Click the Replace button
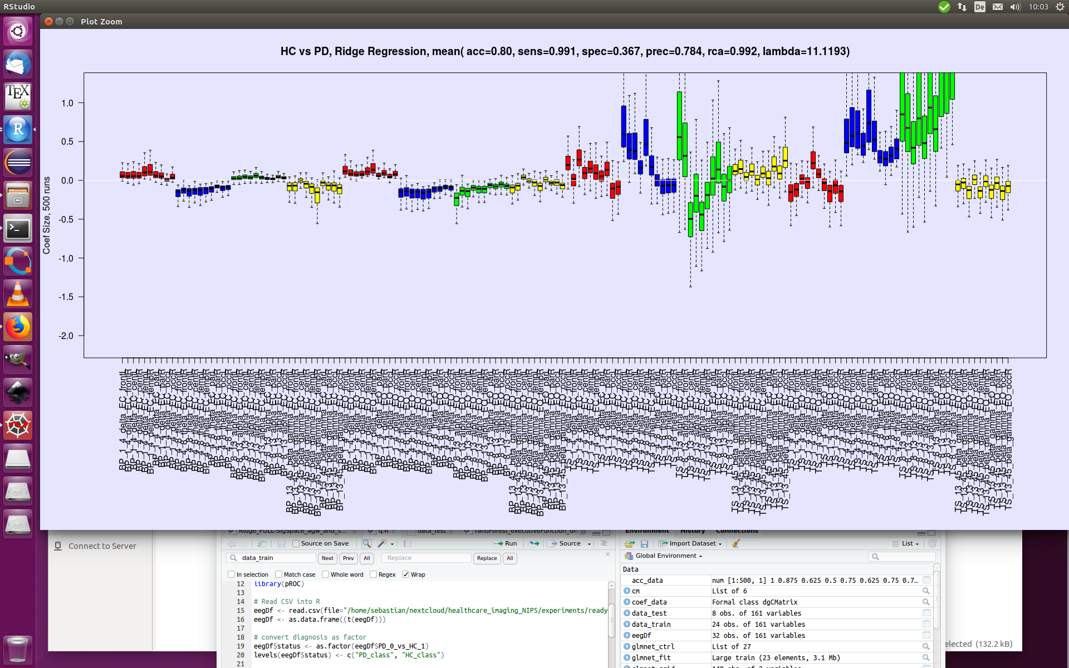The image size is (1069, 668). pos(487,558)
